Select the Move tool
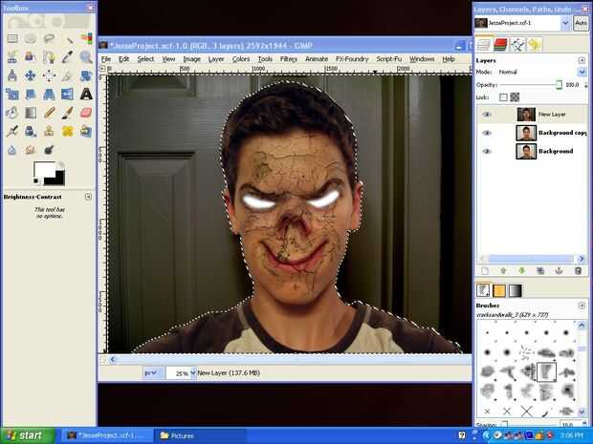 coord(31,75)
